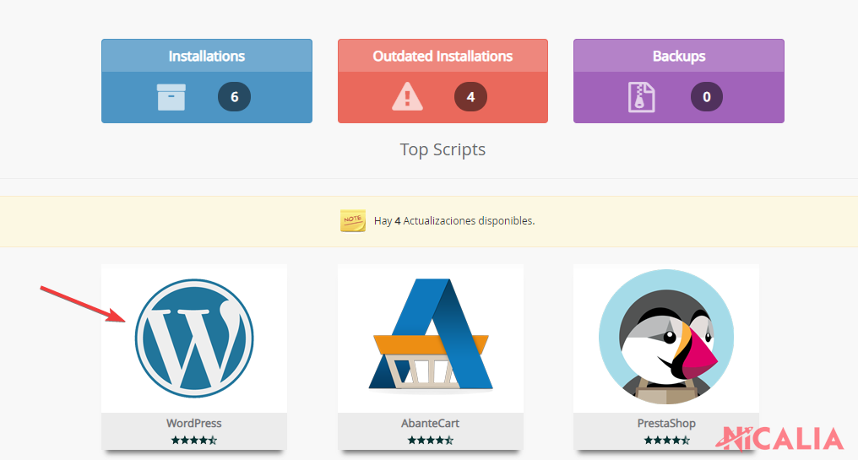Click the available updates notice text
Image resolution: width=858 pixels, height=460 pixels.
[454, 221]
